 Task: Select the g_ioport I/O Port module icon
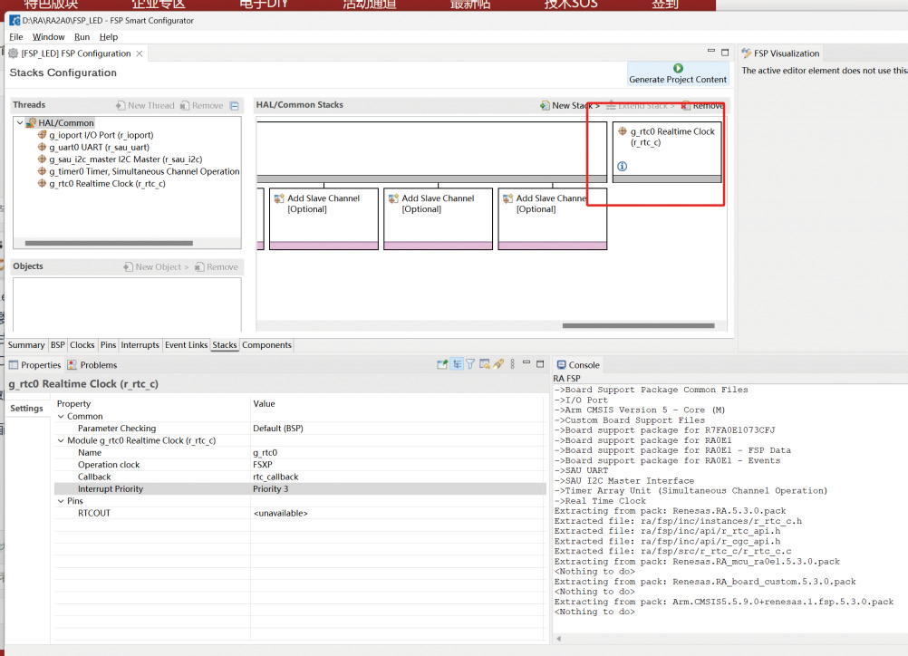pyautogui.click(x=42, y=135)
